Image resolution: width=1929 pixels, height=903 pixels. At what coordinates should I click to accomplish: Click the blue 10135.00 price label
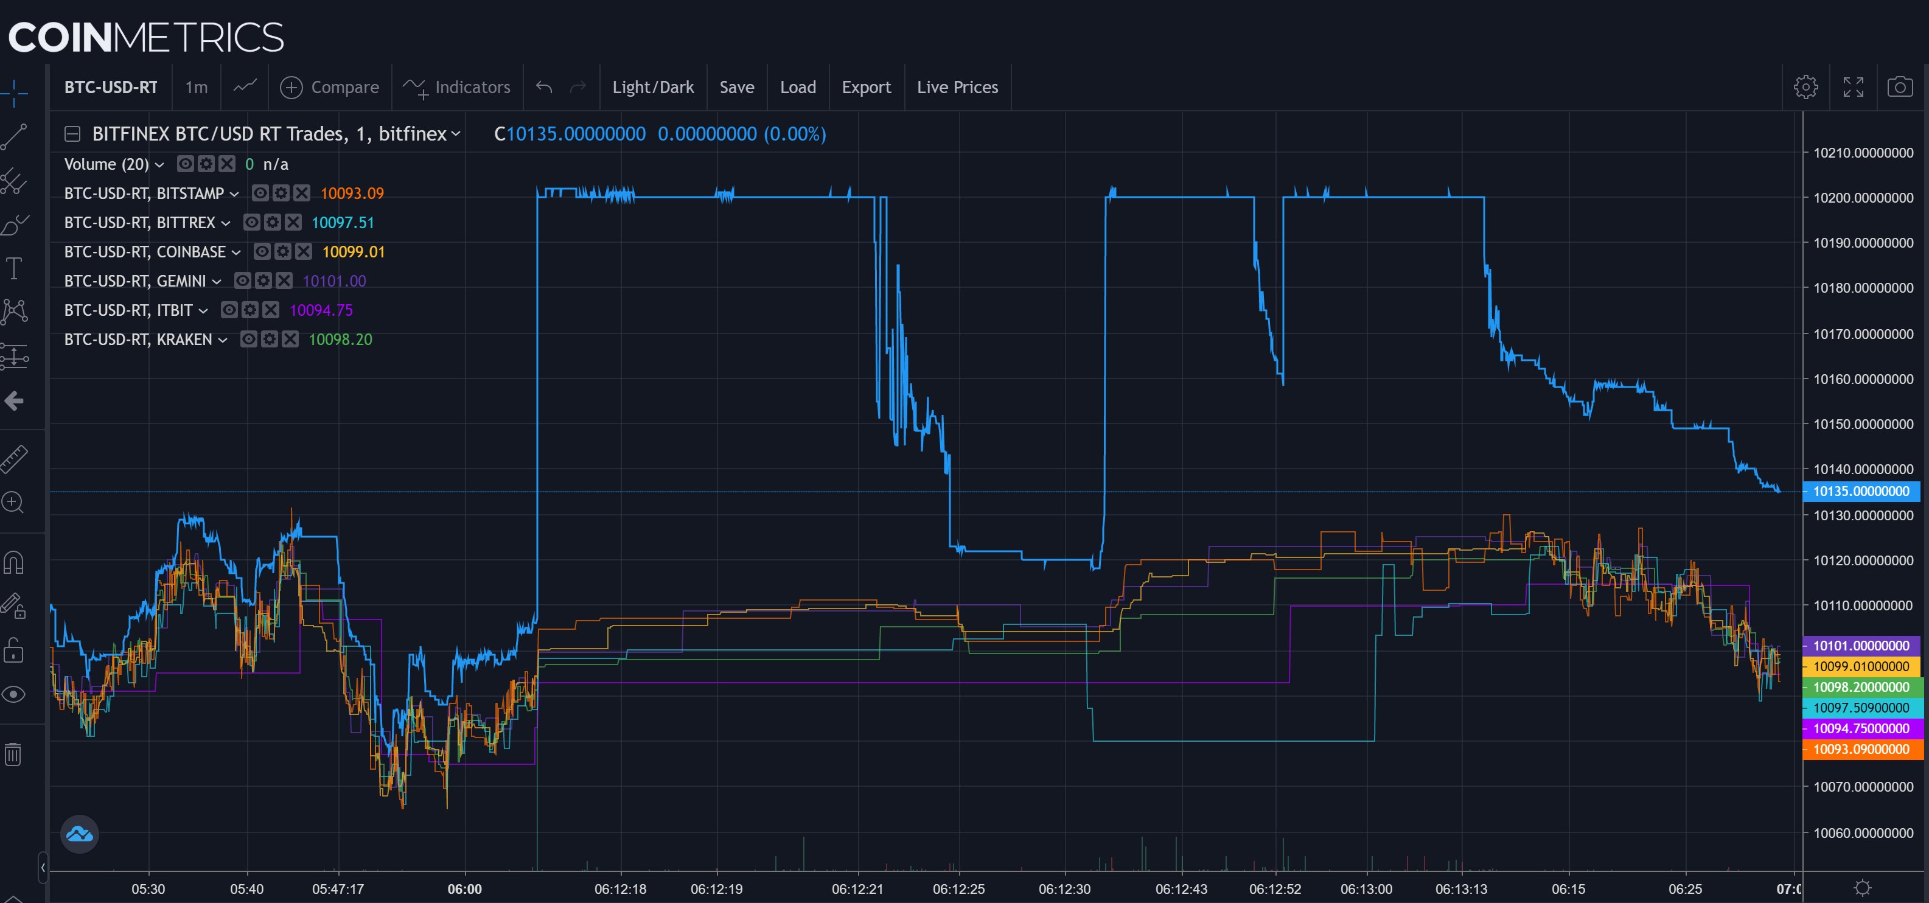(1861, 492)
